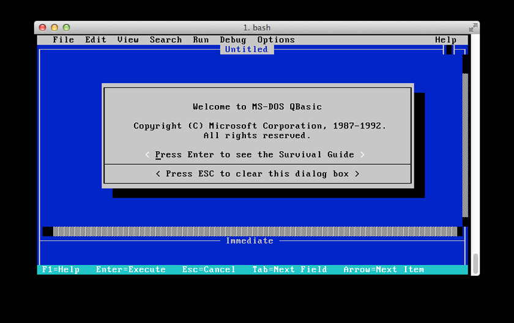The image size is (514, 323).
Task: Open the View menu
Action: click(x=128, y=40)
